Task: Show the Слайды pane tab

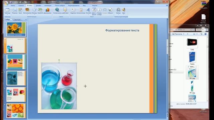Action: click(7, 20)
